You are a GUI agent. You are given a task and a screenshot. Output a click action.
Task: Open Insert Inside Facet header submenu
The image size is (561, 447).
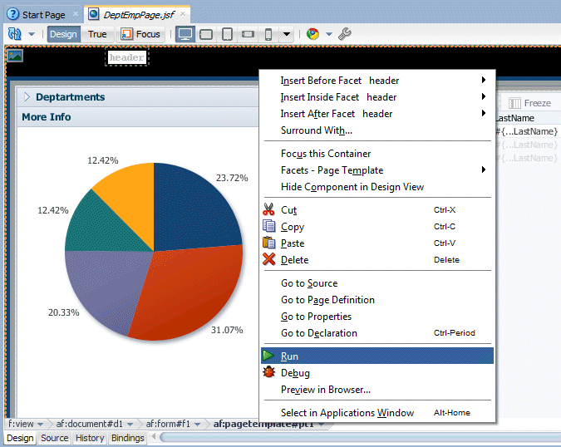point(378,97)
